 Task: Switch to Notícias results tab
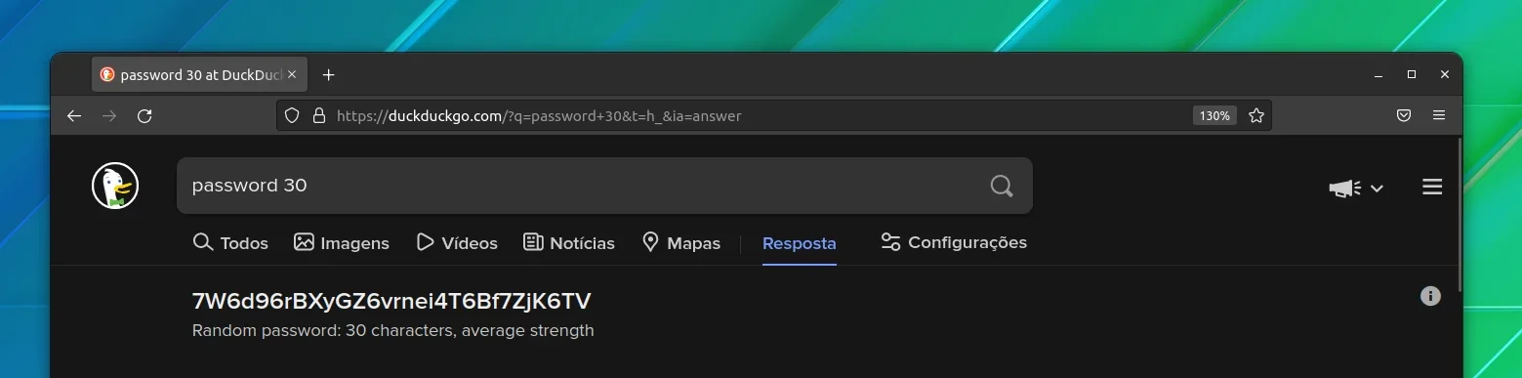point(569,242)
